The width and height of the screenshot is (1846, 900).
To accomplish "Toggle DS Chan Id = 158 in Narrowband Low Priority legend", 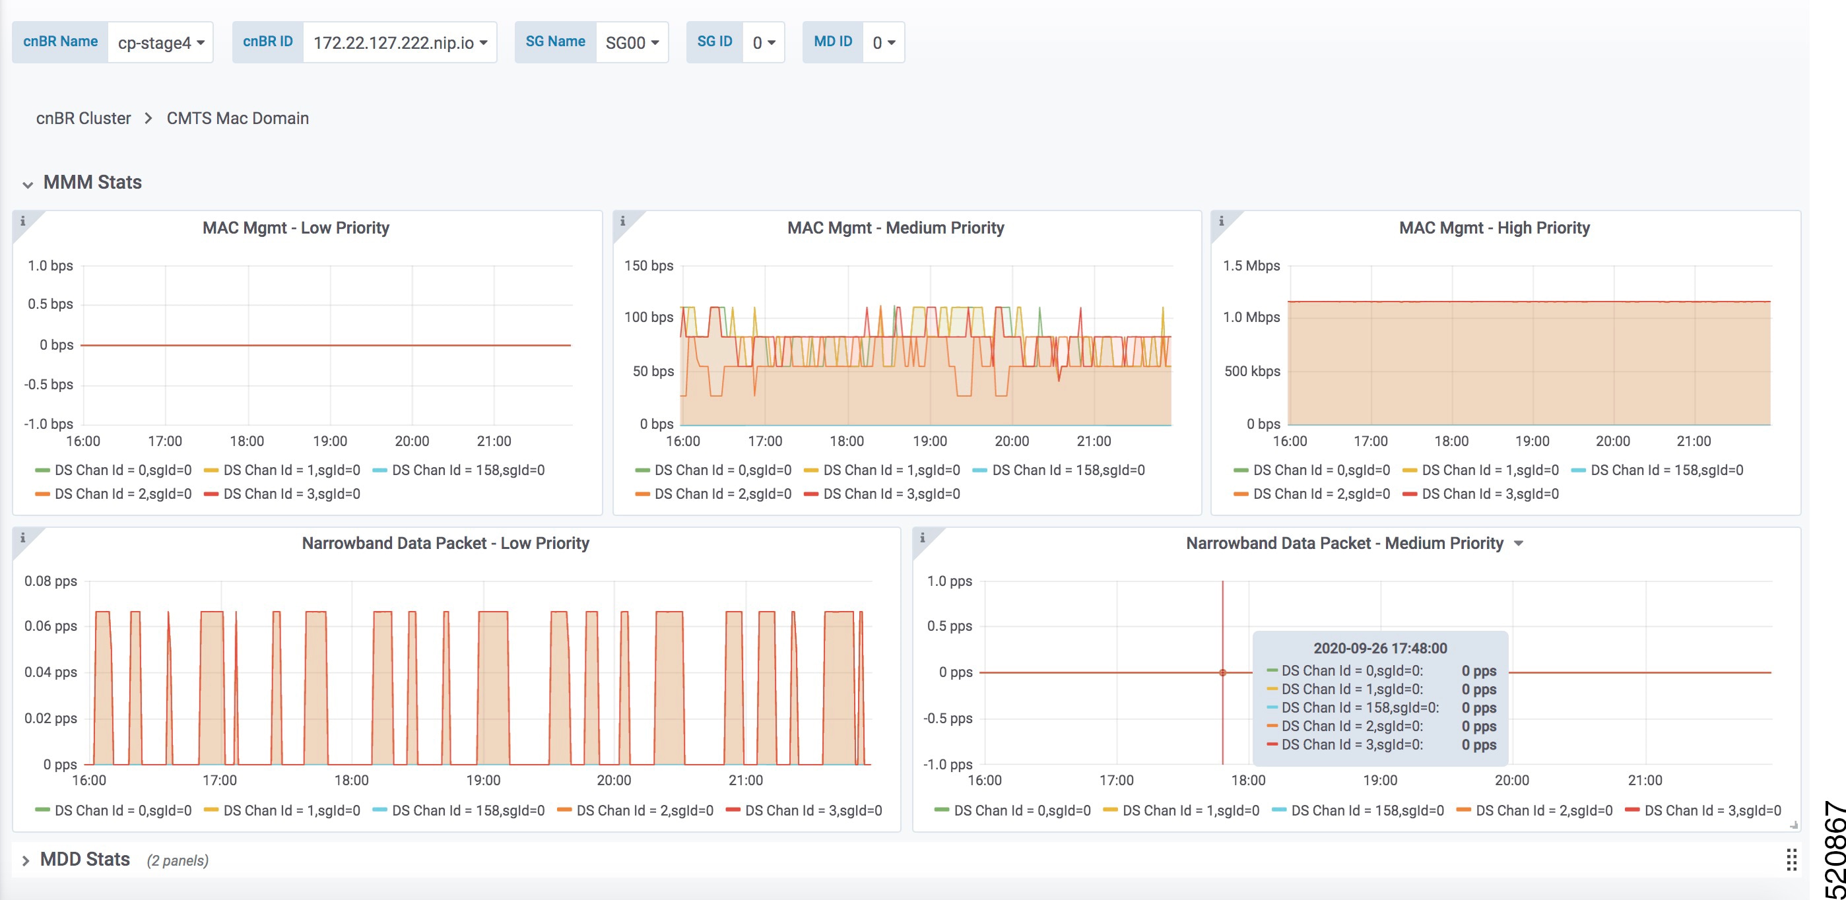I will (x=468, y=810).
